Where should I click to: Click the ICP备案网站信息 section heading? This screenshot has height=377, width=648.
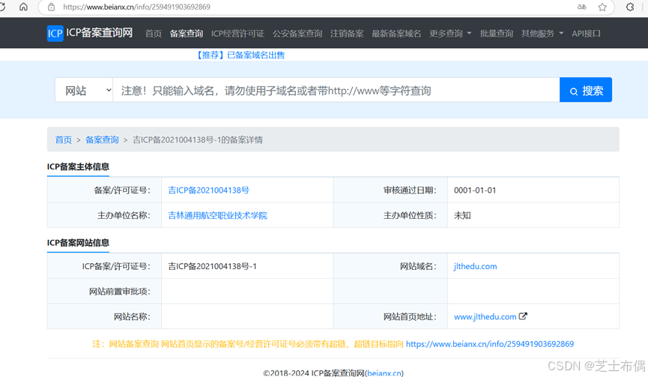tap(78, 243)
